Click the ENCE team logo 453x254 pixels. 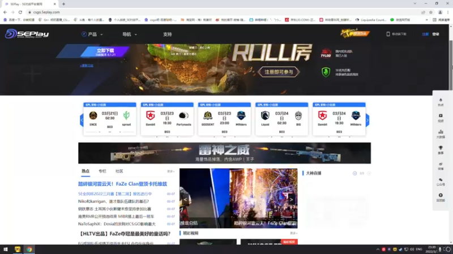pos(93,116)
